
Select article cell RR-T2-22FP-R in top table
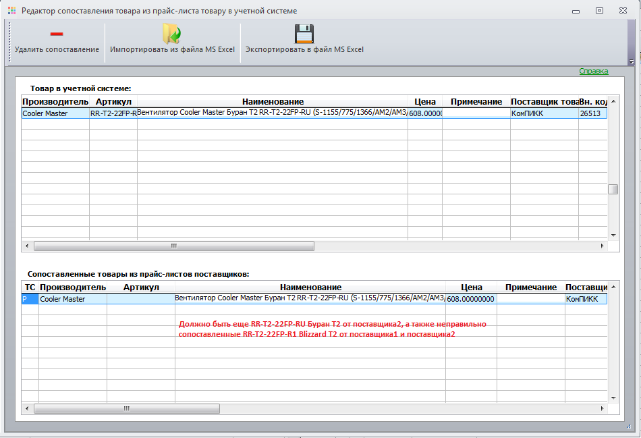click(x=113, y=113)
